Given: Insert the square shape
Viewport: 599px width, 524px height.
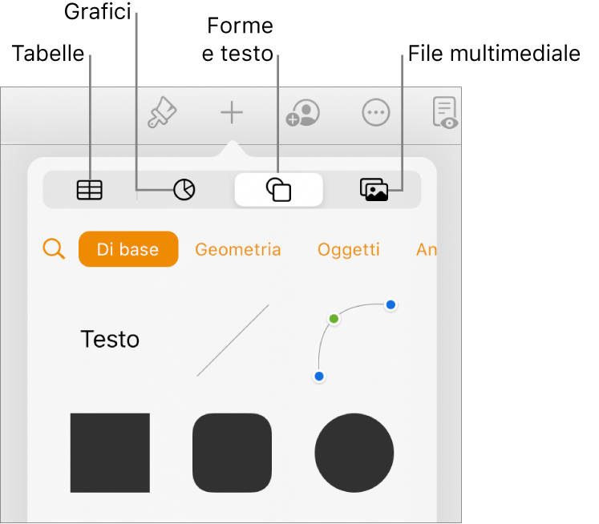Looking at the screenshot, I should (x=110, y=453).
